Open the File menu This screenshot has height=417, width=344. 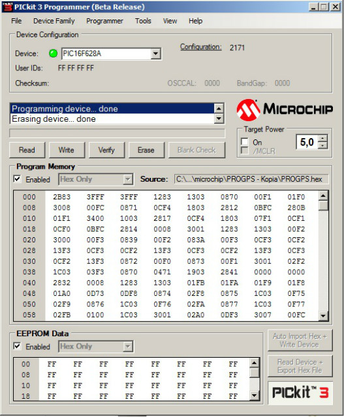tap(16, 21)
